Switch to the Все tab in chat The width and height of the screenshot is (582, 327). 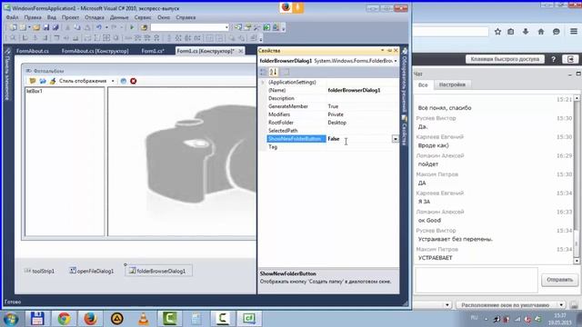(423, 84)
